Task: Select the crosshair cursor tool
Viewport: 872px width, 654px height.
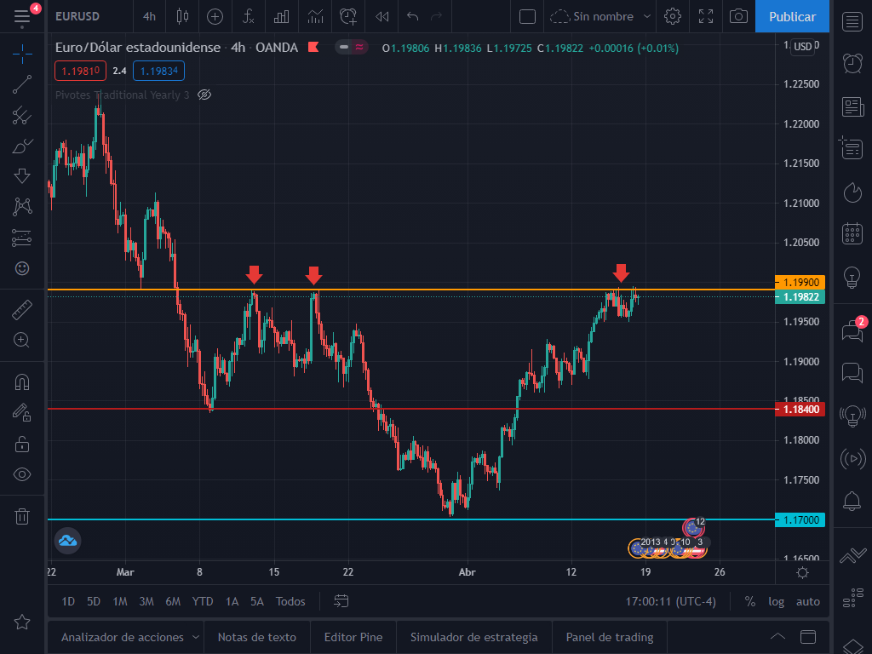Action: pyautogui.click(x=22, y=54)
